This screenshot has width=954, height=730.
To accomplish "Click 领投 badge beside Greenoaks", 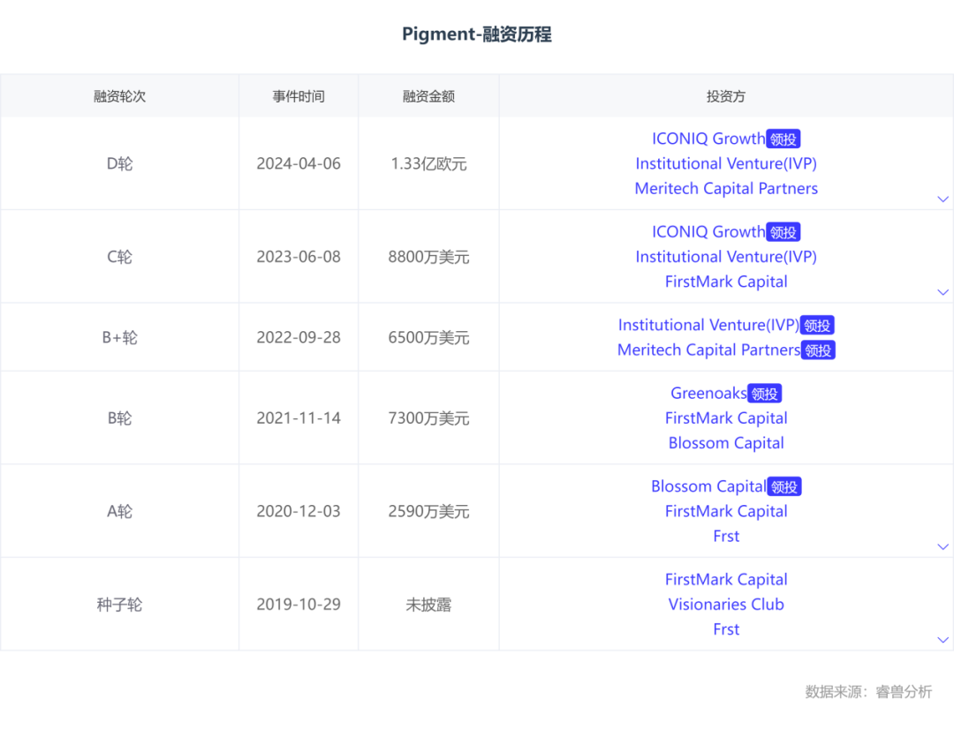I will (x=764, y=394).
